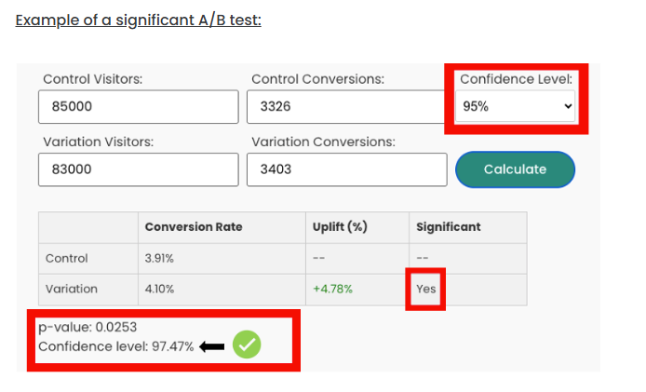Click the Control Visitors field containing 85000
This screenshot has width=646, height=392.
point(139,107)
